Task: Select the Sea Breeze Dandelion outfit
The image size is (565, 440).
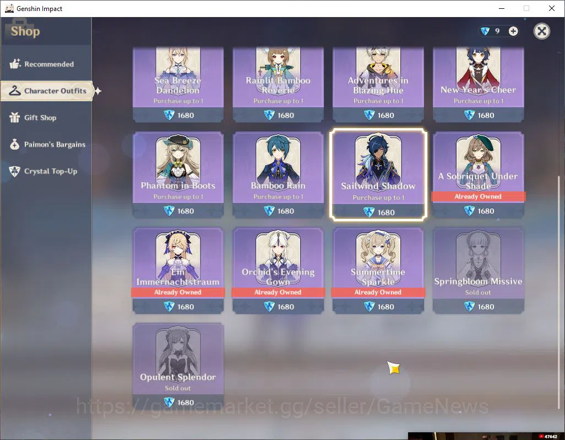Action: coord(178,85)
